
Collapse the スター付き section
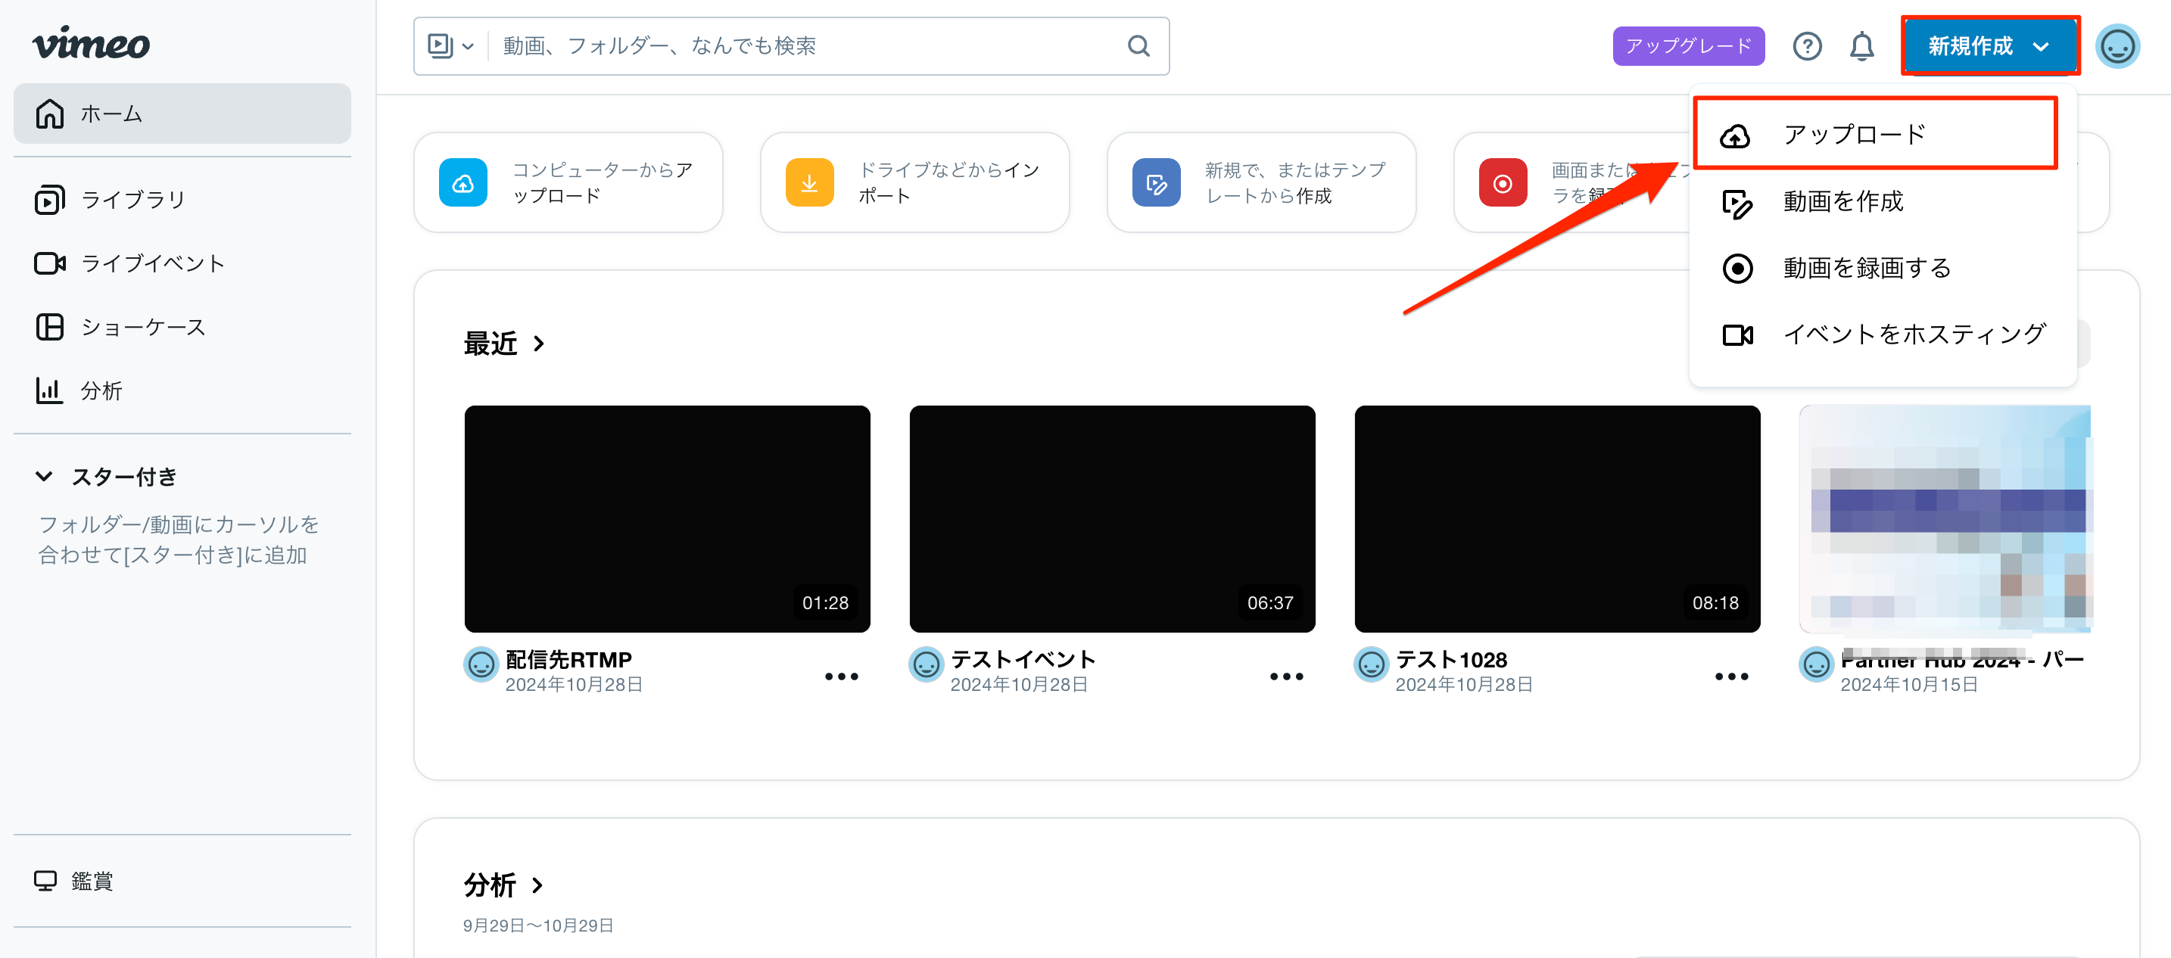pos(44,477)
